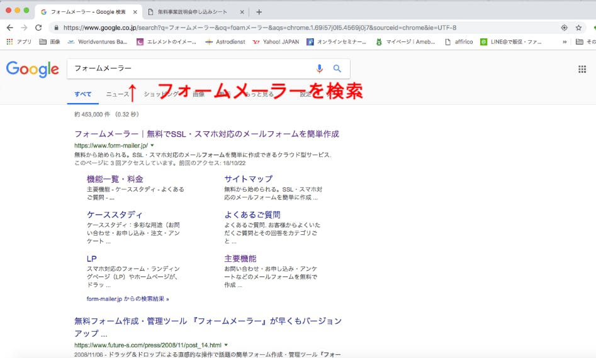596x358 pixels.
Task: Open the LP sitelink
Action: [x=92, y=259]
